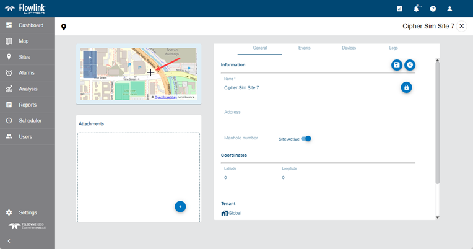Zoom in on the map preview

pos(90,57)
